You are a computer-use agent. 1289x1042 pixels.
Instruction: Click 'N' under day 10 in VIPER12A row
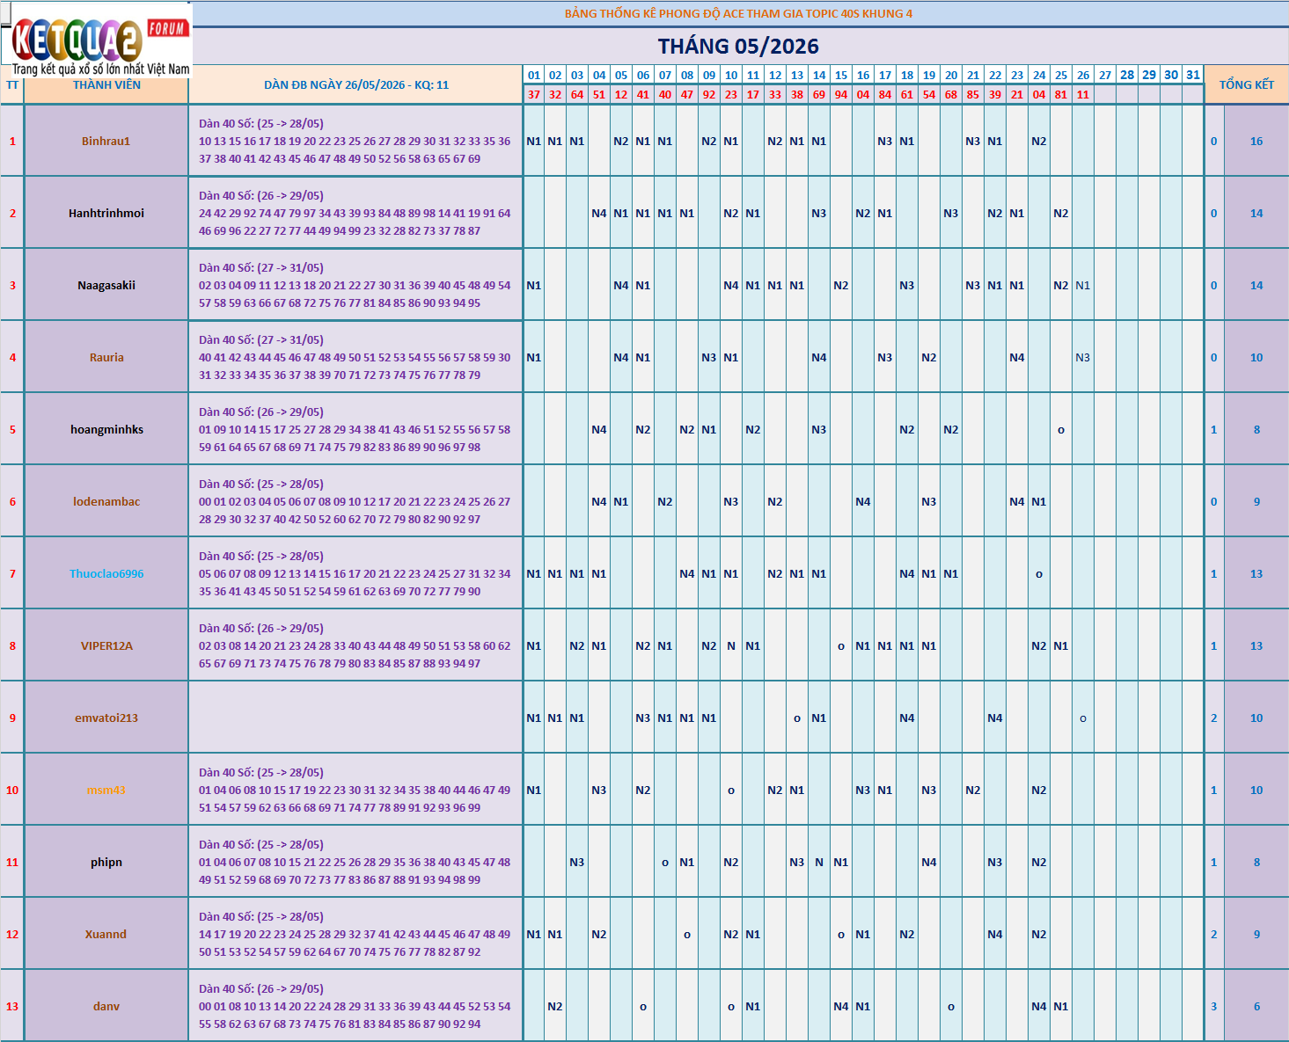(731, 645)
